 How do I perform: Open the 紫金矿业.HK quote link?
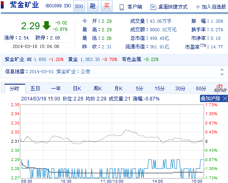(x=18, y=59)
